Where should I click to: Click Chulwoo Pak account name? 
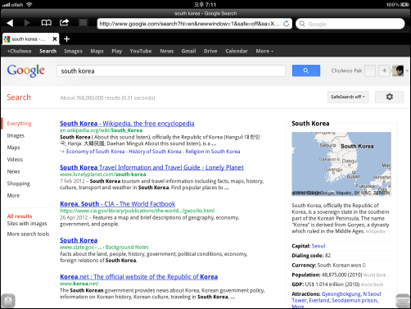[x=346, y=70]
